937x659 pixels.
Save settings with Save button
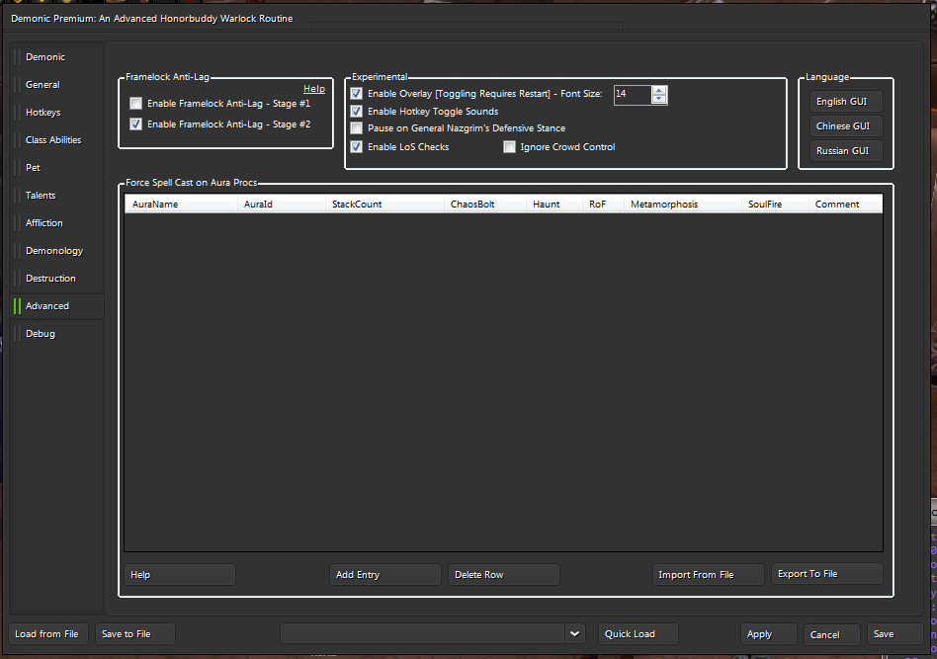click(895, 634)
